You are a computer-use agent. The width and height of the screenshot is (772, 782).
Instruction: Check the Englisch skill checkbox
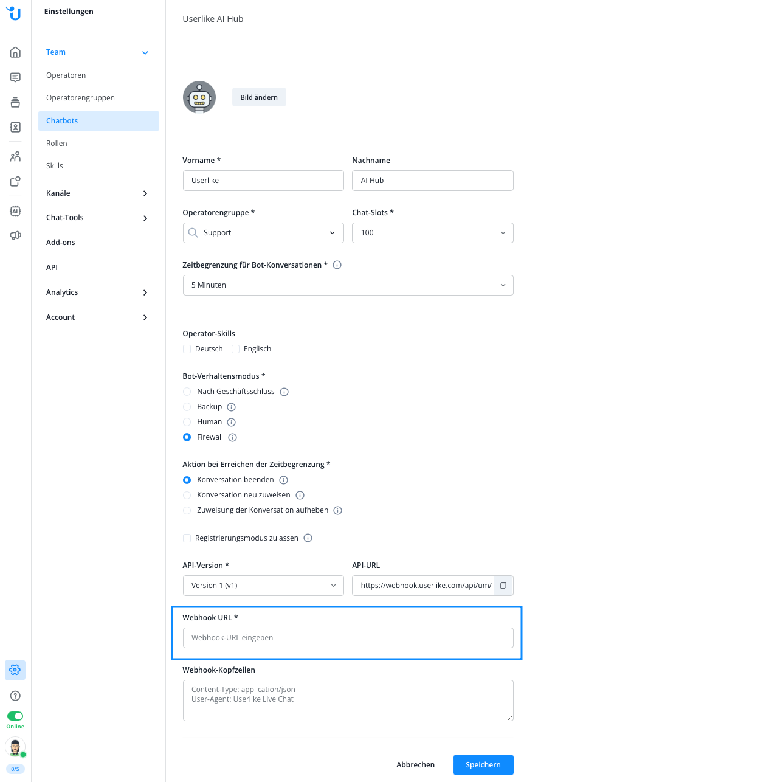click(x=236, y=349)
